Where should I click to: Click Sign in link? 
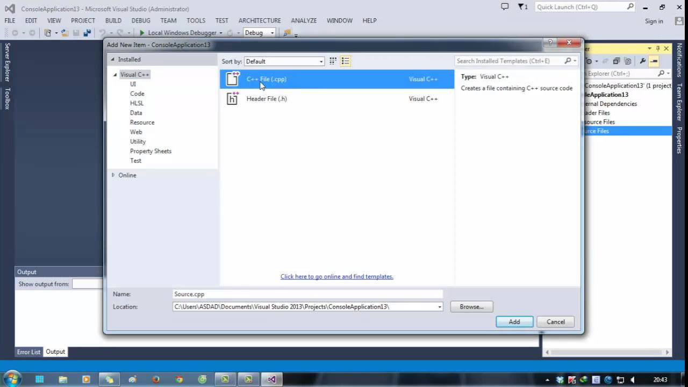pyautogui.click(x=654, y=21)
